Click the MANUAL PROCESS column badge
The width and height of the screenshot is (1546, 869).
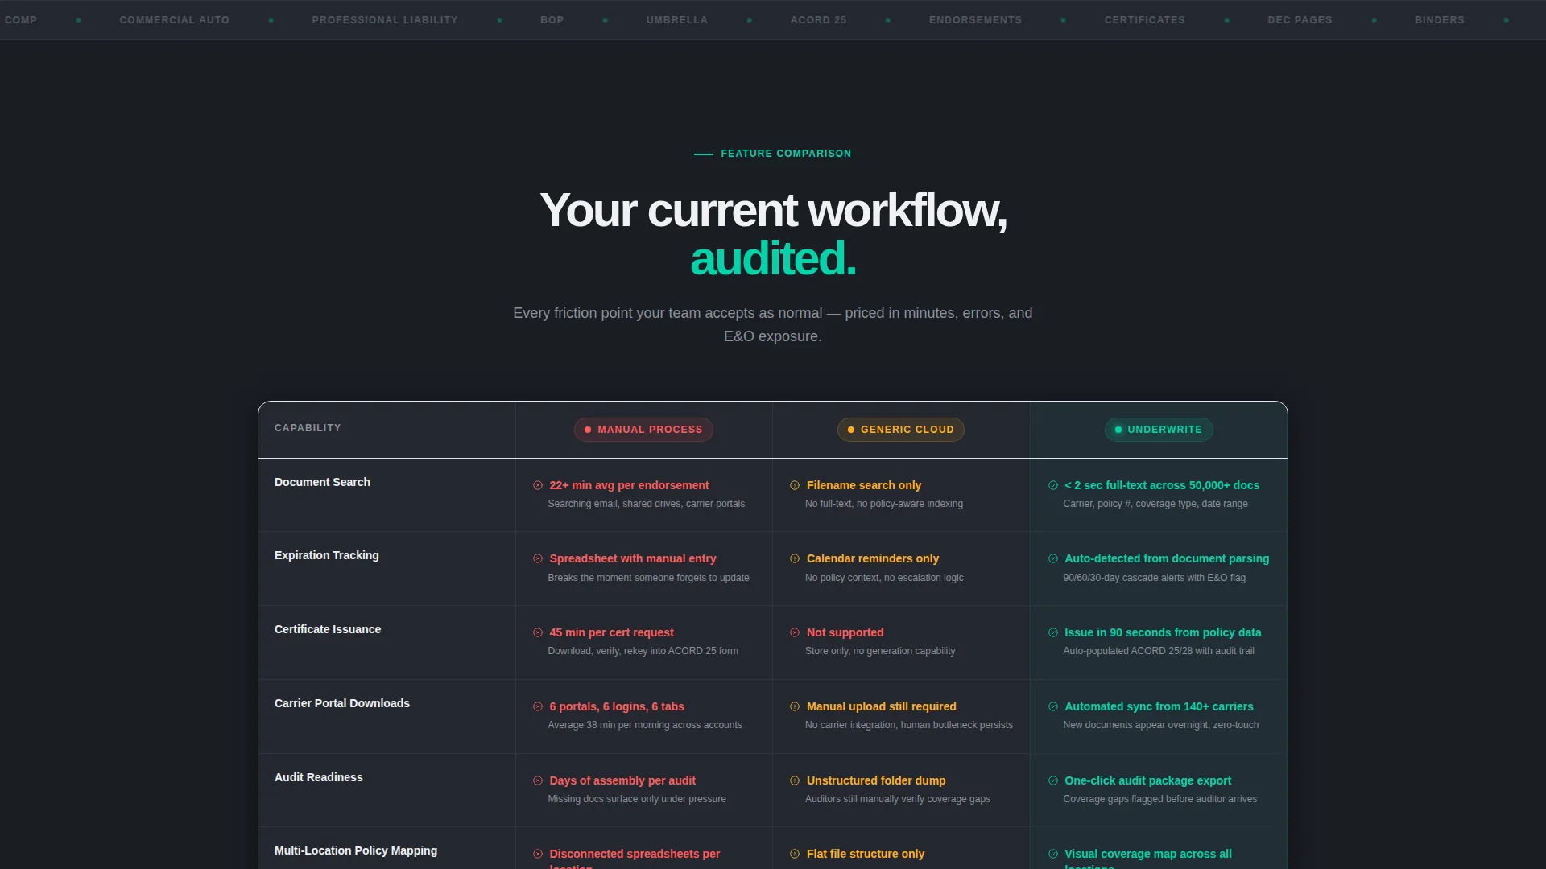643,430
